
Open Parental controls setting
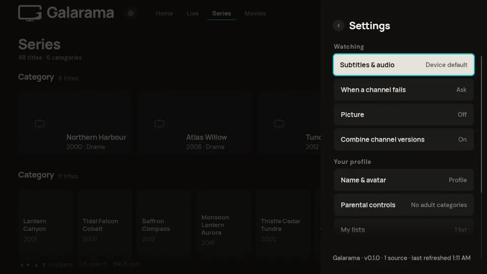(x=403, y=204)
